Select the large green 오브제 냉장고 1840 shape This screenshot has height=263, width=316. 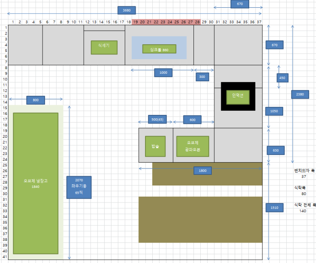pyautogui.click(x=36, y=183)
